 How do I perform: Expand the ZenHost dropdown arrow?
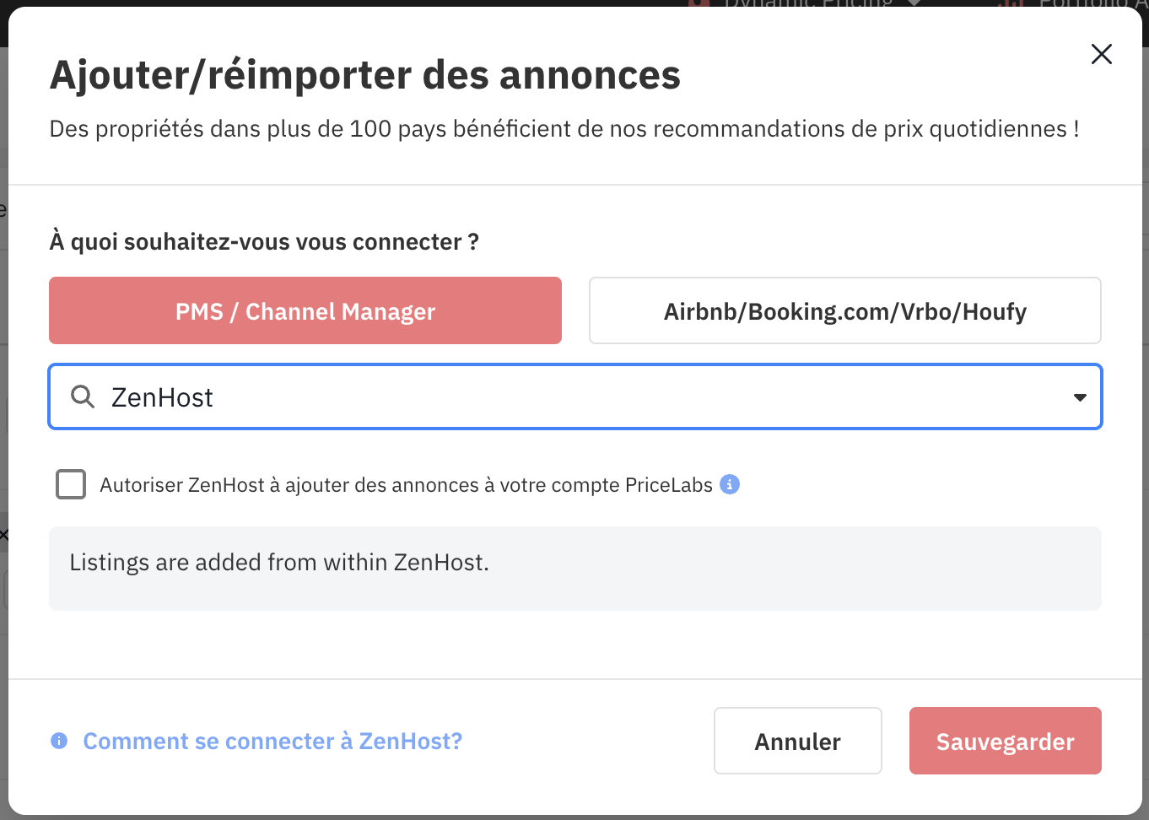coord(1079,397)
